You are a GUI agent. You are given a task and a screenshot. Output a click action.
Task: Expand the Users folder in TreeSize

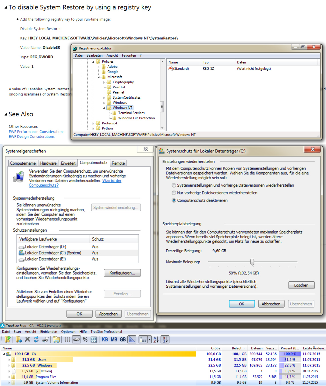pos(9,360)
